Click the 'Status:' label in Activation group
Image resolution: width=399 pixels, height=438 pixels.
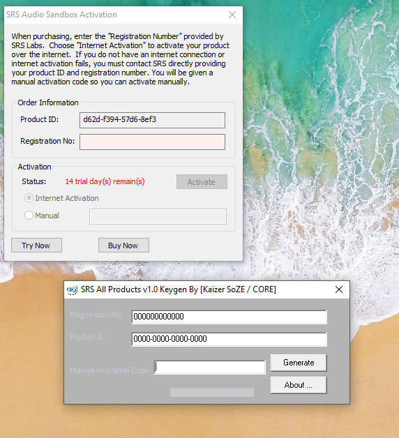pyautogui.click(x=34, y=181)
